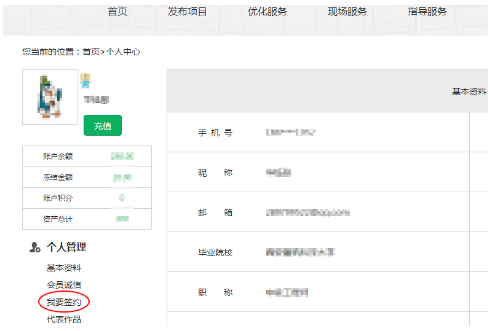
Task: Click the 资产总计 row
Action: (x=87, y=219)
